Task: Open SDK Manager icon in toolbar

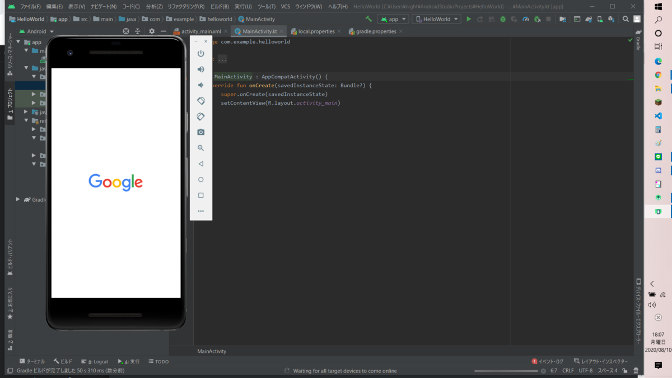Action: click(611, 19)
